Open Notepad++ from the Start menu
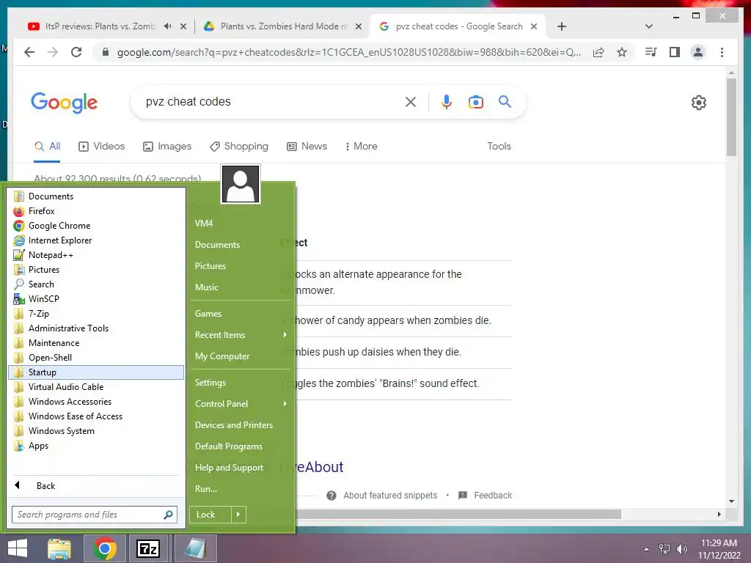 pos(96,255)
